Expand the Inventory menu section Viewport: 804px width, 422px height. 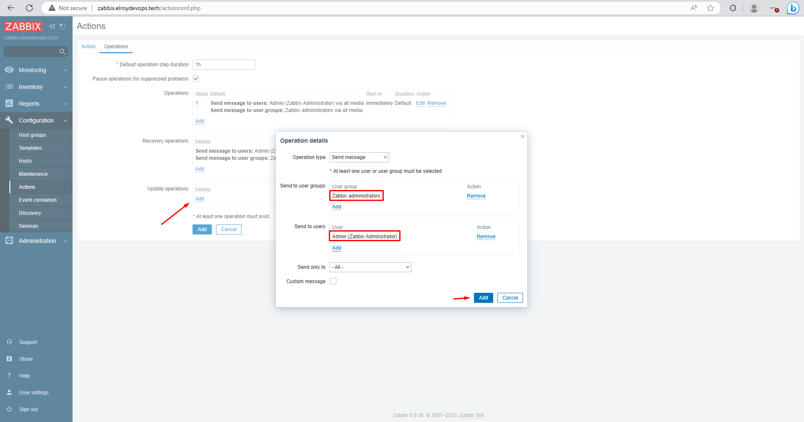[36, 87]
